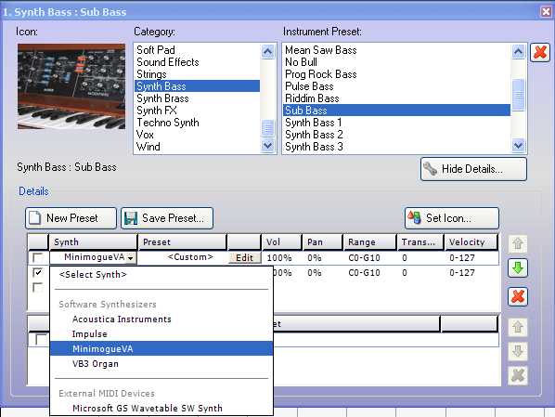Click Category list scrollbar thumb
The image size is (555, 417).
268,128
